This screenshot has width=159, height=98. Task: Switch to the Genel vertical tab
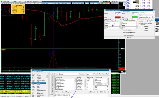tap(53, 90)
